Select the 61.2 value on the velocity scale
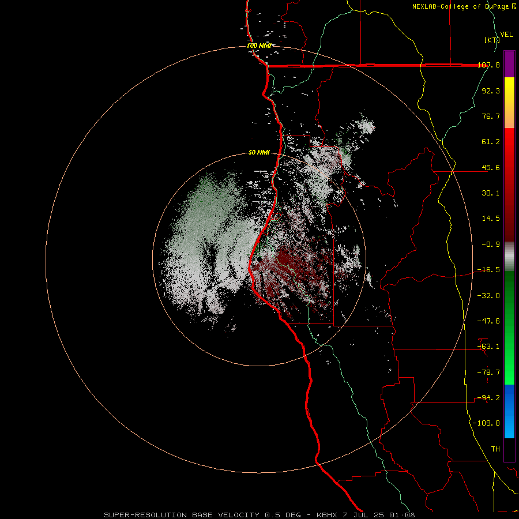The height and width of the screenshot is (519, 519). (491, 142)
